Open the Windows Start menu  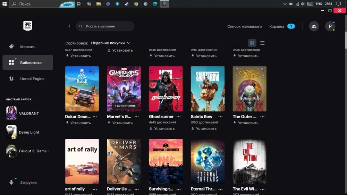tap(5, 4)
